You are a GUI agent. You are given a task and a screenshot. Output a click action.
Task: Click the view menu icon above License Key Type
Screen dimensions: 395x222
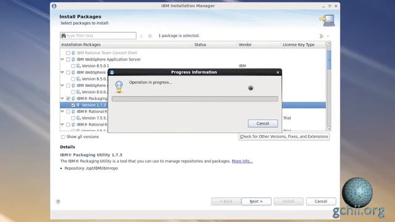click(x=322, y=36)
